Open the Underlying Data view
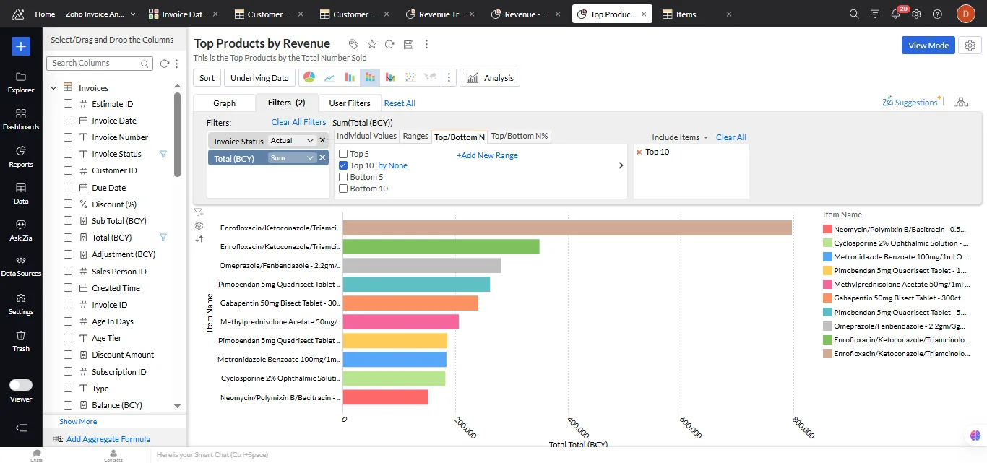The width and height of the screenshot is (987, 463). coord(259,78)
